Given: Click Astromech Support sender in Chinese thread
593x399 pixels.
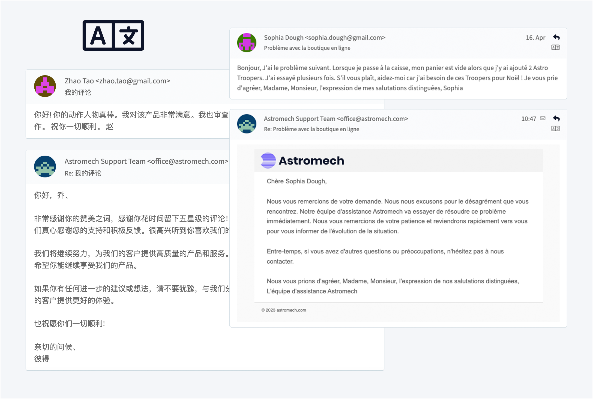Looking at the screenshot, I should pyautogui.click(x=146, y=161).
